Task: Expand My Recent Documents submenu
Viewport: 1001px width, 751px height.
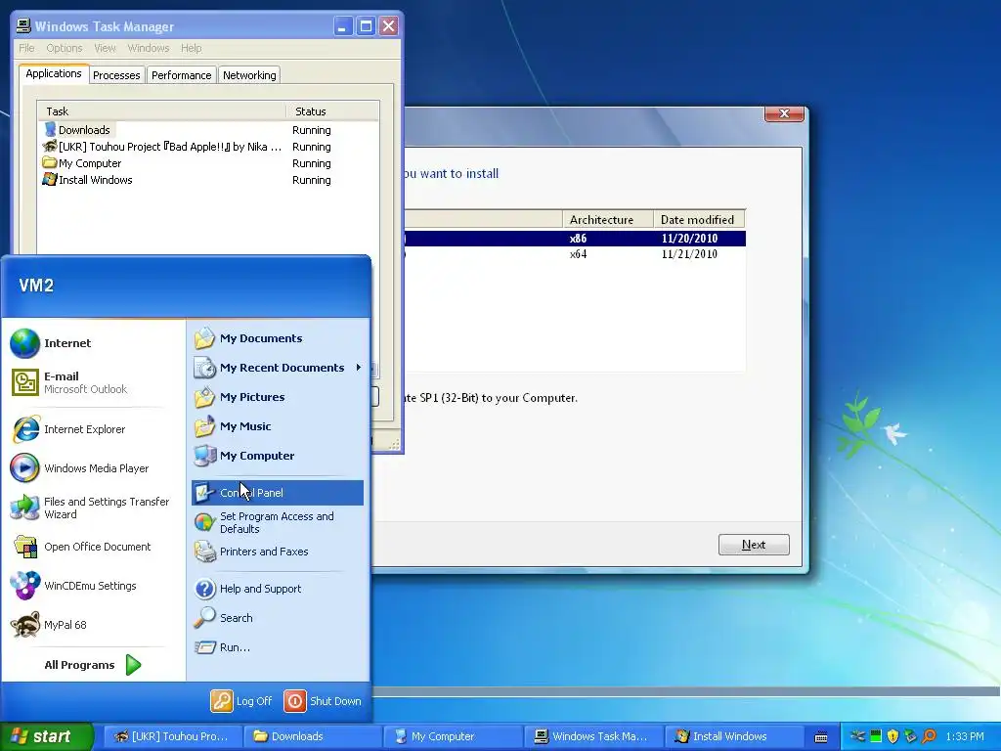Action: coord(277,368)
